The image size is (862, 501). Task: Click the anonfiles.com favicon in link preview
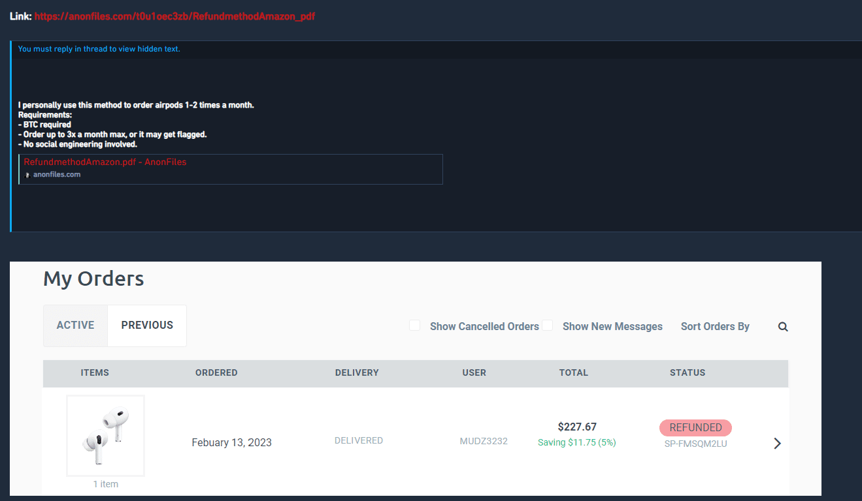click(x=27, y=175)
